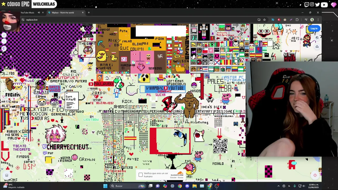
Task: Open the Chrome three-dot menu
Action: pos(318,20)
